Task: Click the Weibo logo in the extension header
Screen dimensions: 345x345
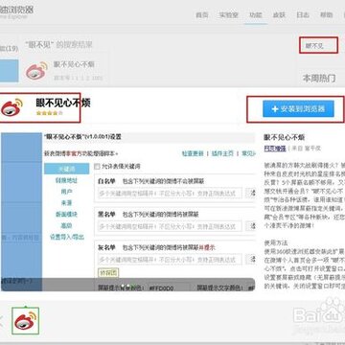Action: pyautogui.click(x=12, y=107)
